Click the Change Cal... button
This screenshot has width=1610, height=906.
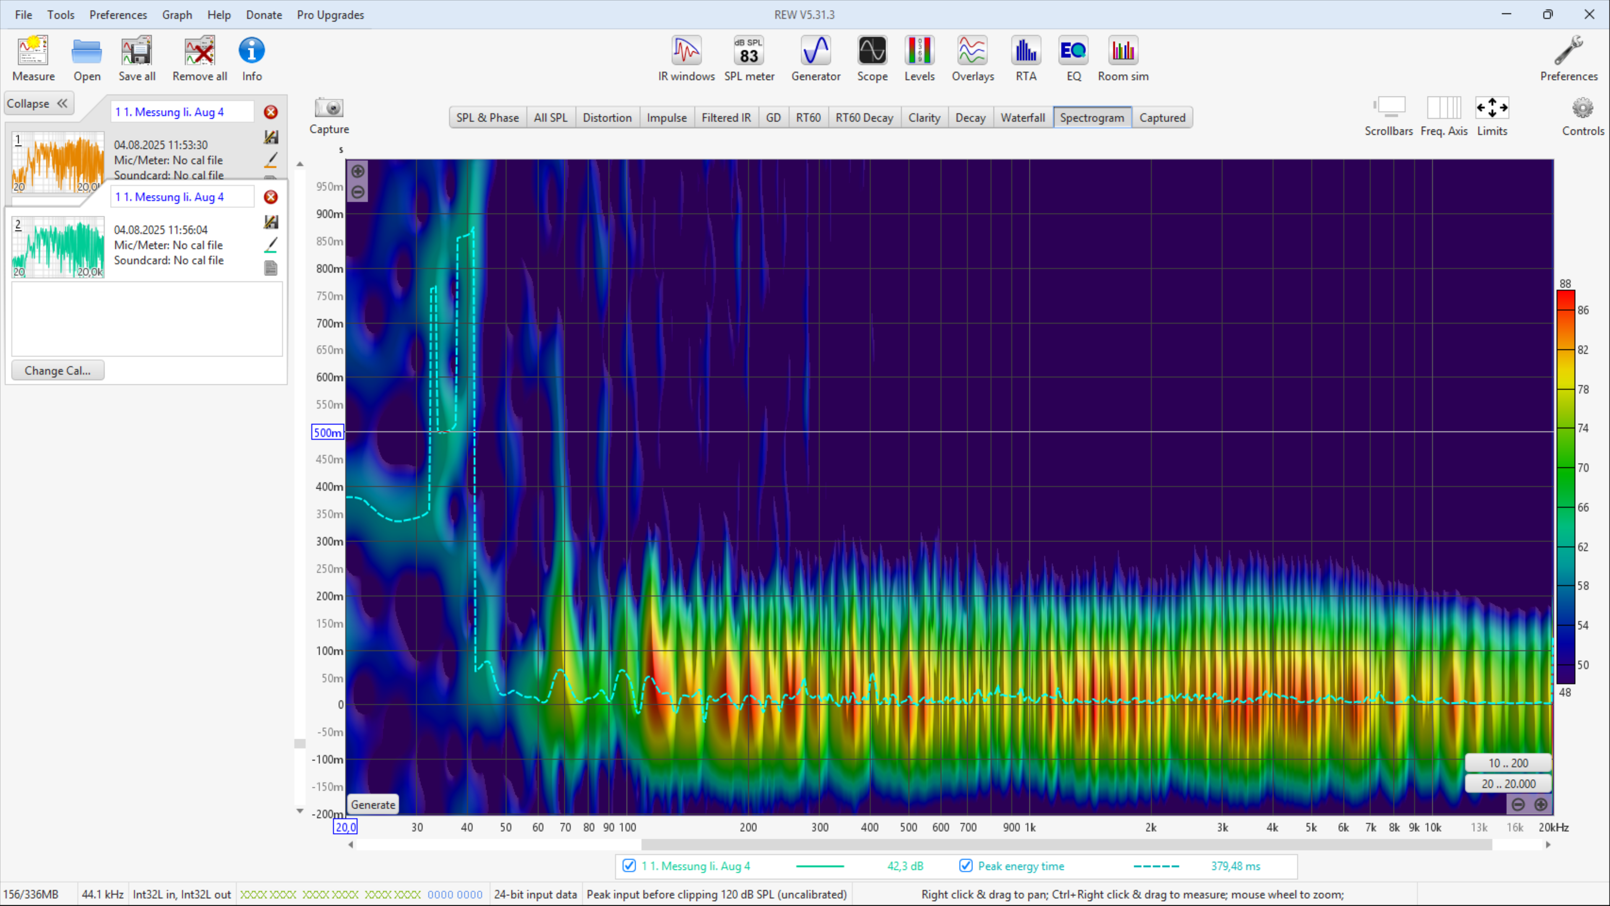pos(57,370)
